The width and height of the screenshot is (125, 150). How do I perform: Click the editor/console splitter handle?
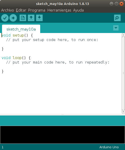pos(62,114)
